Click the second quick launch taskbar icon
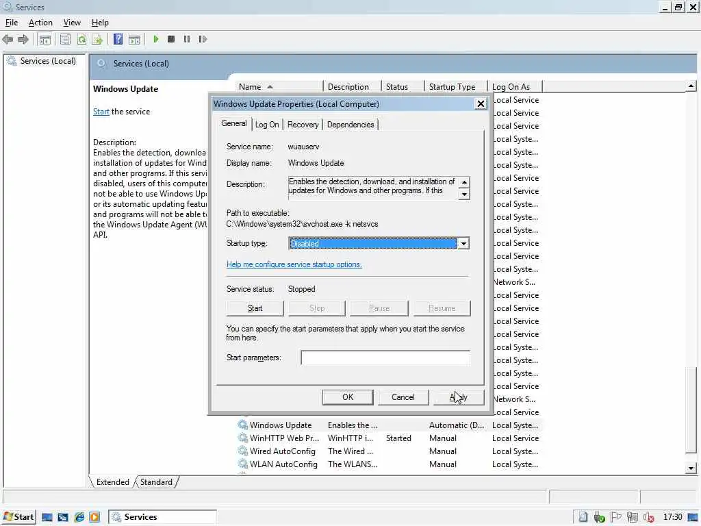Screen dimensions: 701x526 tap(63, 517)
